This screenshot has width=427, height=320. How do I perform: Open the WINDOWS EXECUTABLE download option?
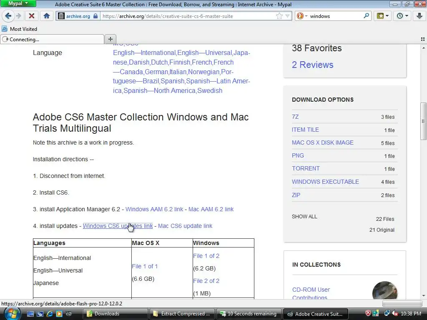point(325,182)
